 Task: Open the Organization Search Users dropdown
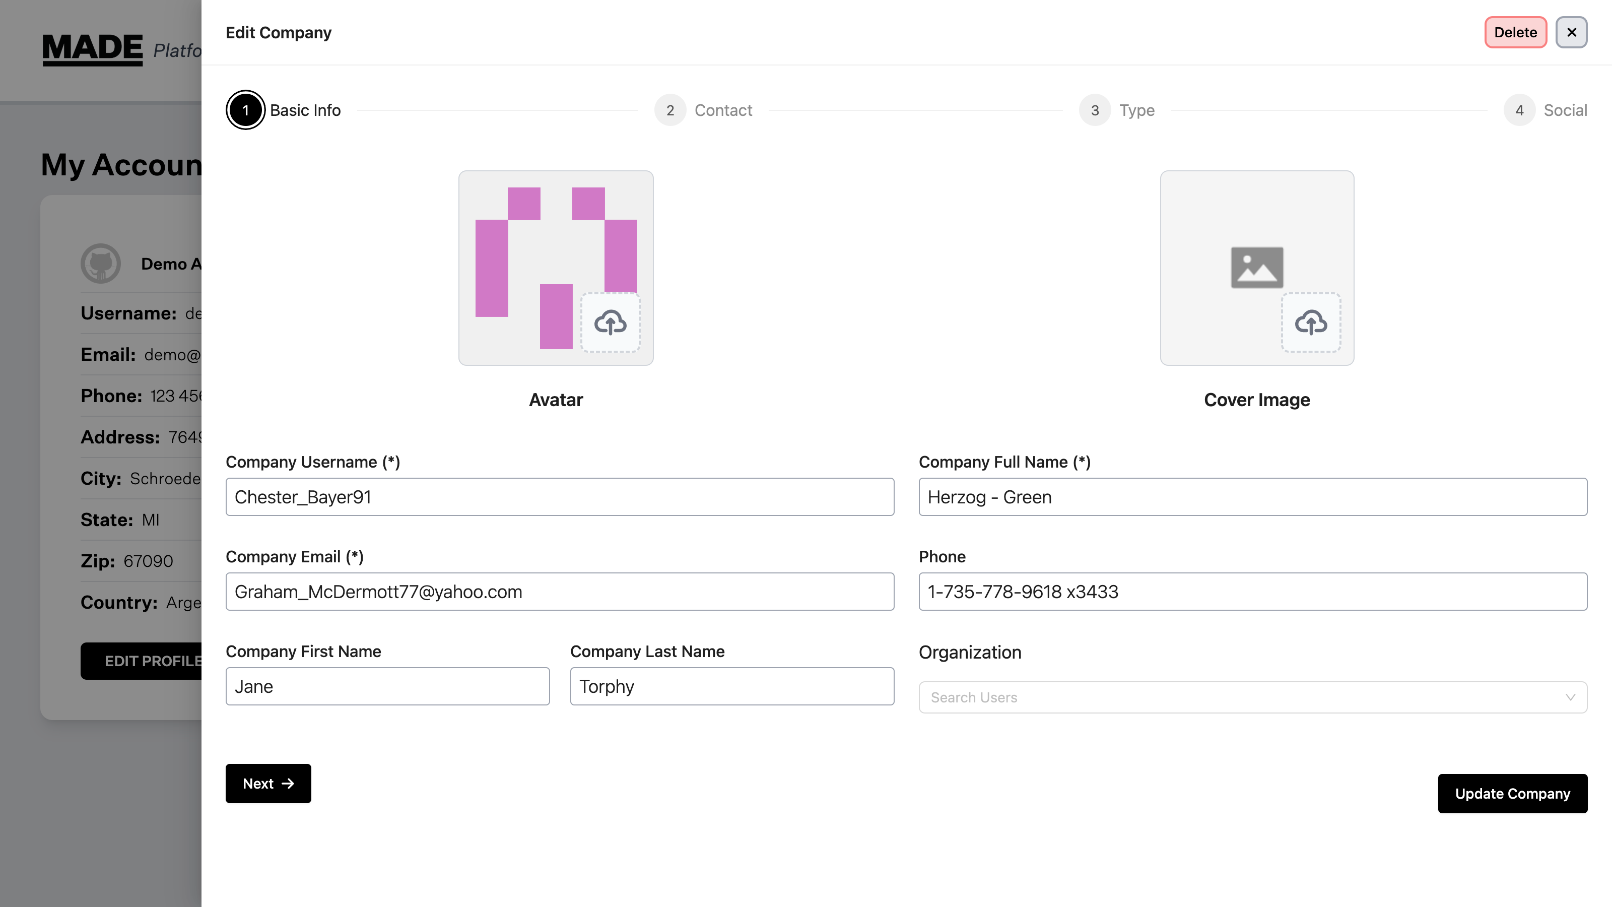click(1239, 697)
